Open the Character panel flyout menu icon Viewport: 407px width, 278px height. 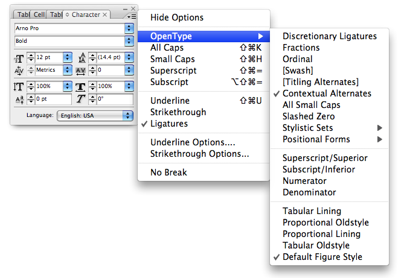tap(132, 17)
